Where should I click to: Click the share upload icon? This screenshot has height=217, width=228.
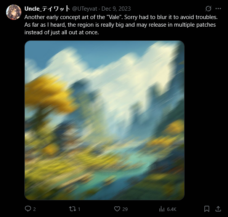click(x=218, y=209)
